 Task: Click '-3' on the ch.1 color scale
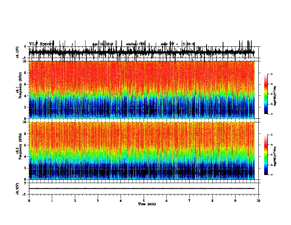coord(271,74)
